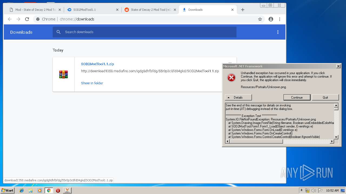Screen dimensions: 346x194
Task: Click the Search downloads field
Action: click(145, 32)
